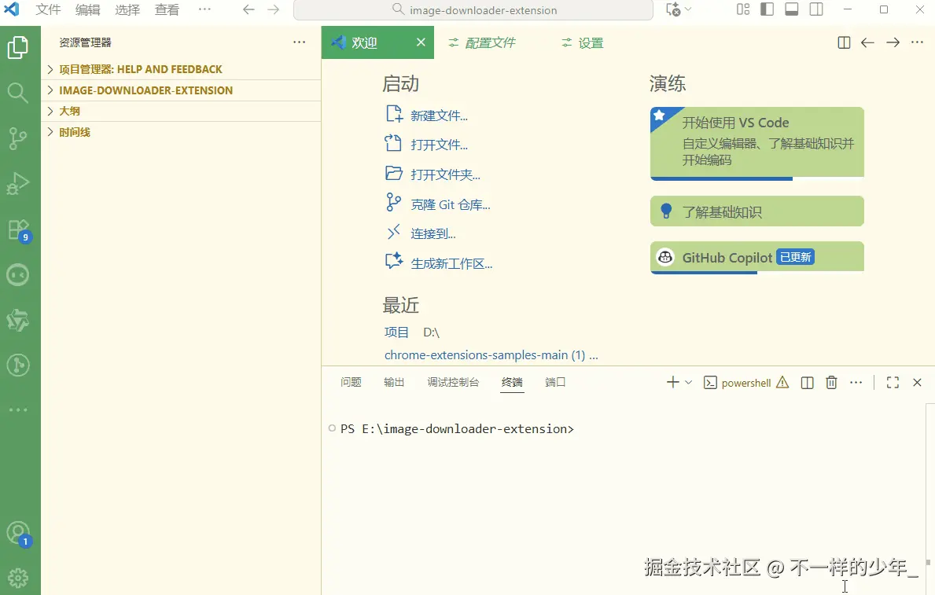Viewport: 935px width, 595px height.
Task: Switch to the 终端 panel tab
Action: (512, 382)
